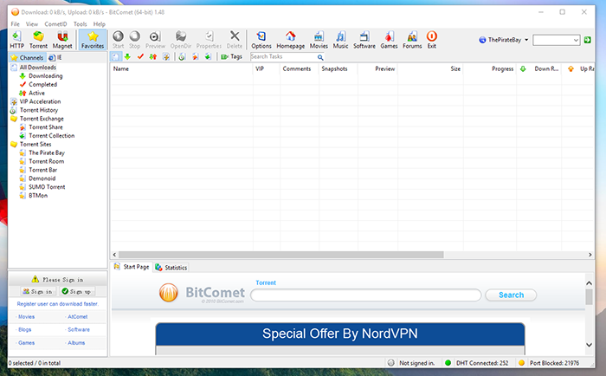606x376 pixels.
Task: Open the Albums link
Action: (76, 343)
